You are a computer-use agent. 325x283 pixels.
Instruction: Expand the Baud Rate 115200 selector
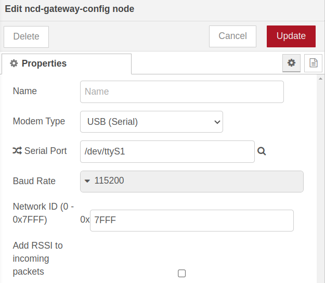[x=192, y=182]
